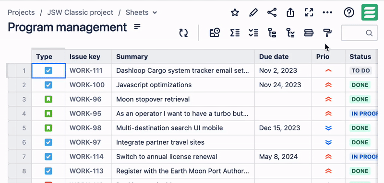This screenshot has height=183, width=384.
Task: Click the DONE status of WORK-113
Action: [x=360, y=171]
